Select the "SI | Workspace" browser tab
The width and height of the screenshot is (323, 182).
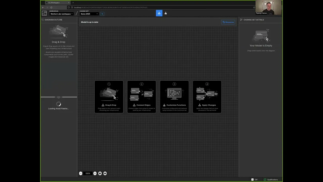57,3
